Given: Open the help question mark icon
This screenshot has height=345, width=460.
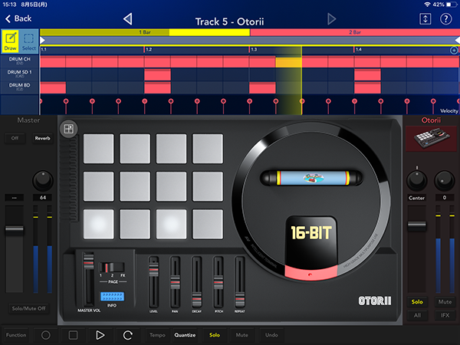Looking at the screenshot, I should (x=445, y=19).
